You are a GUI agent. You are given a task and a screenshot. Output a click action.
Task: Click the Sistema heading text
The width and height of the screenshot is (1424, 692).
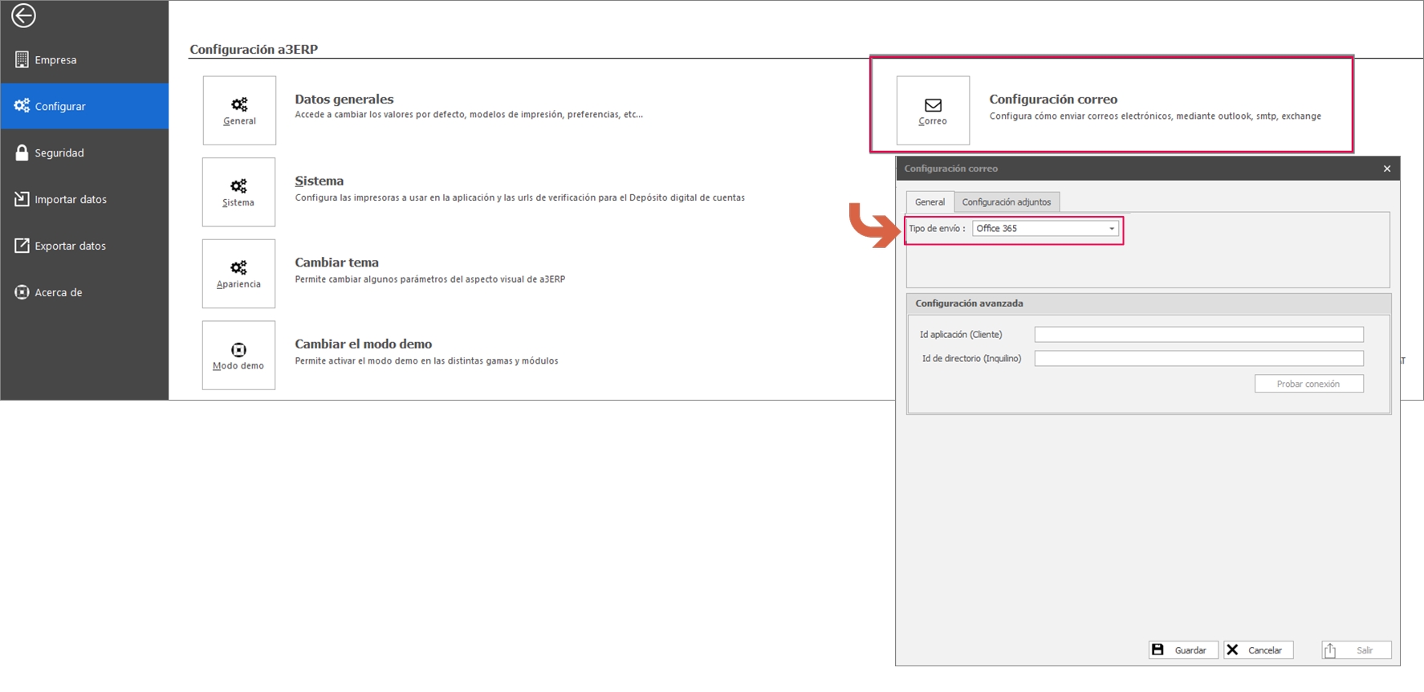point(319,181)
